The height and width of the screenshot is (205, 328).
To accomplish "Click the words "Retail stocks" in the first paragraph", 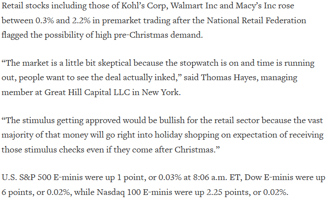I will click(25, 6).
